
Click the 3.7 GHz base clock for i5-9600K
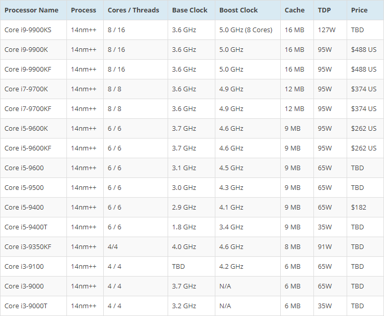[184, 128]
